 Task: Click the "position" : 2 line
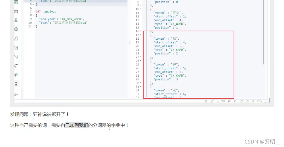pyautogui.click(x=165, y=53)
